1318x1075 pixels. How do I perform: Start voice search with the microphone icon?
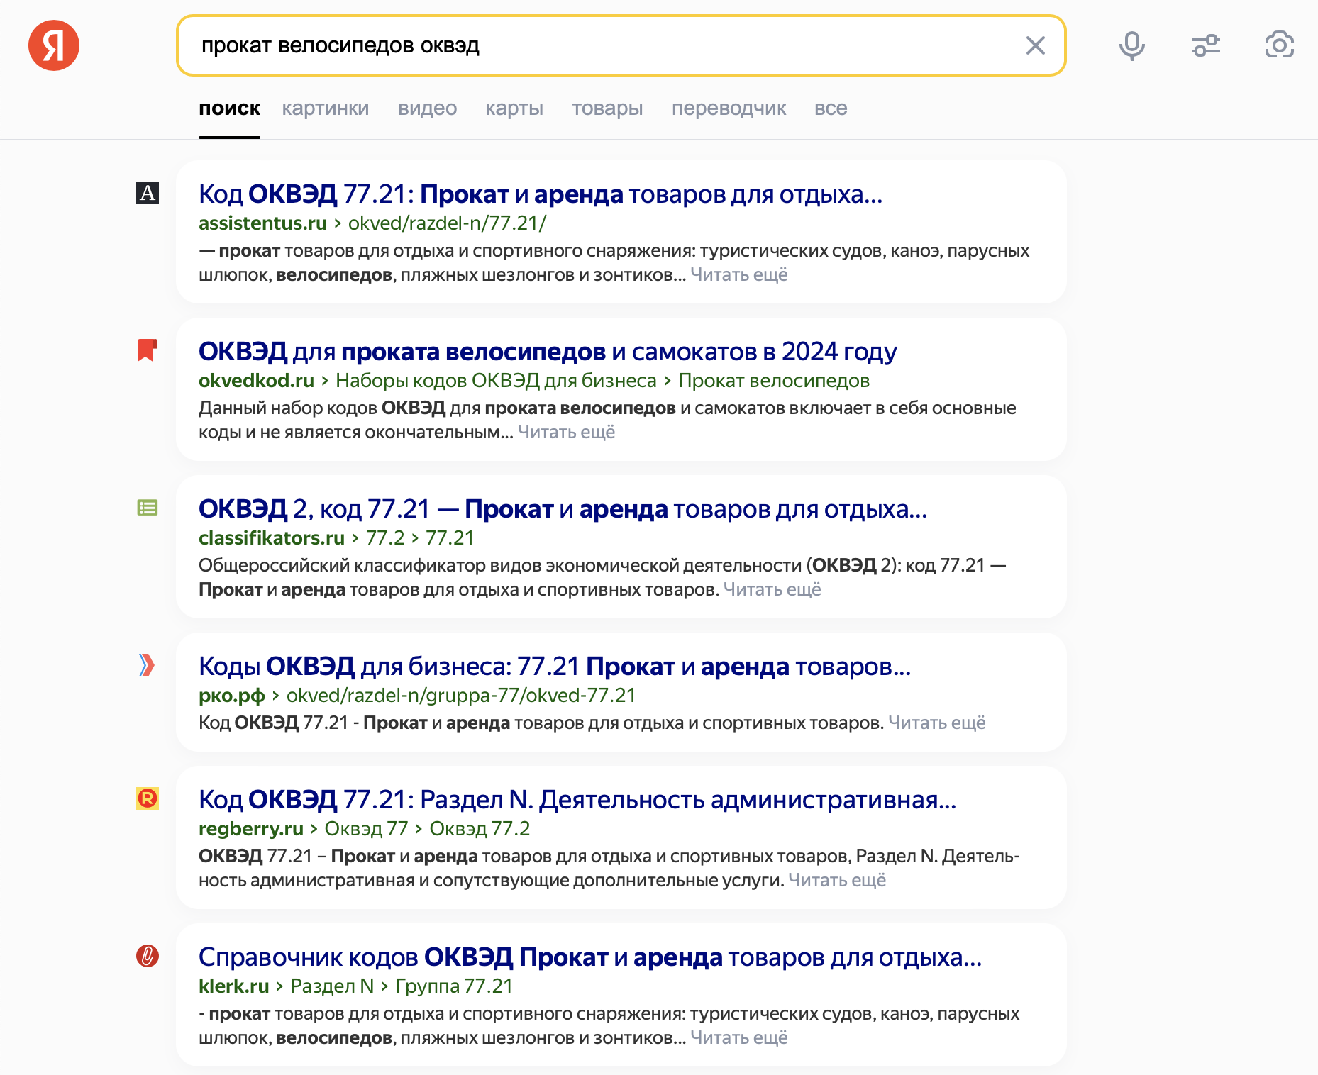click(1132, 45)
